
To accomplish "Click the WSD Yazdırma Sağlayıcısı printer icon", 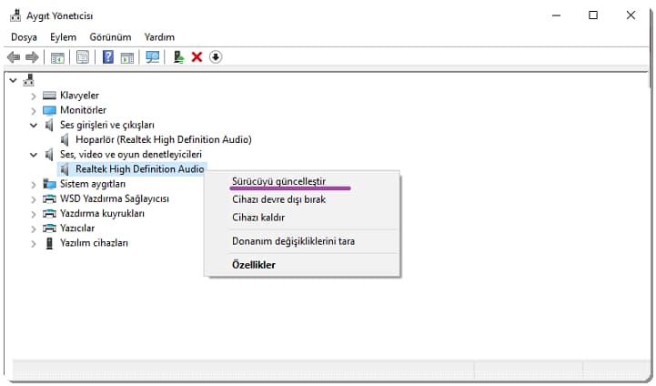I will pos(49,198).
